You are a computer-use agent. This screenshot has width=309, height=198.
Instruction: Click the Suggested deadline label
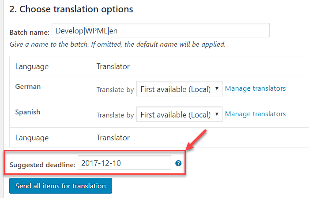(42, 165)
